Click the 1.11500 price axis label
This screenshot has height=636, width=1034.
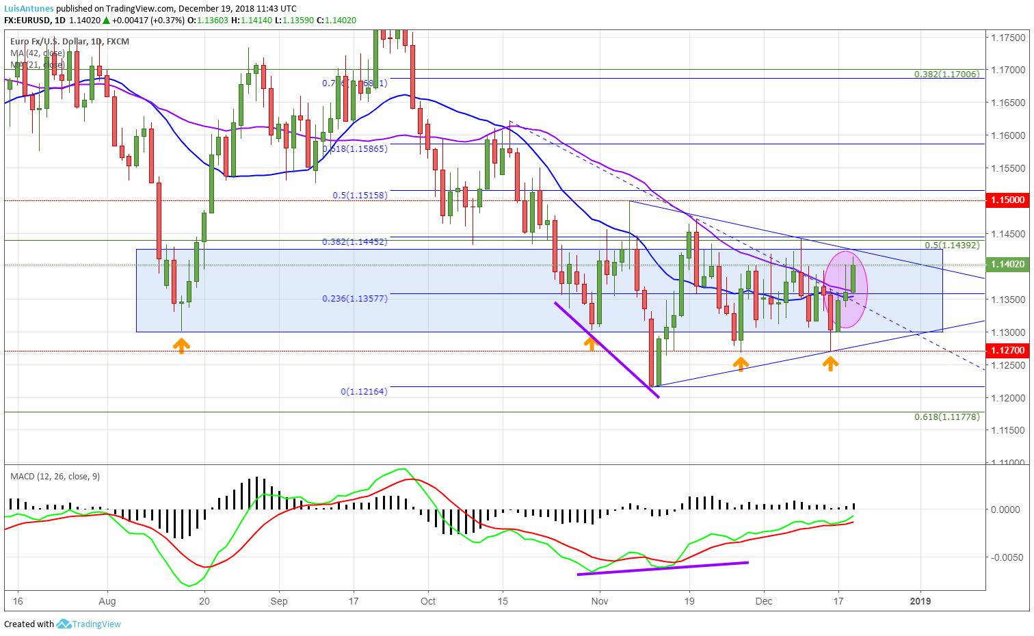[x=1008, y=430]
